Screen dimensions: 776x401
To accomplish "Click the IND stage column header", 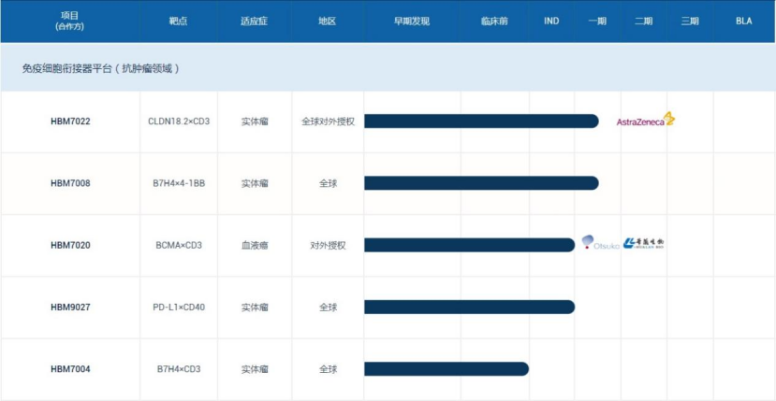I will [551, 21].
